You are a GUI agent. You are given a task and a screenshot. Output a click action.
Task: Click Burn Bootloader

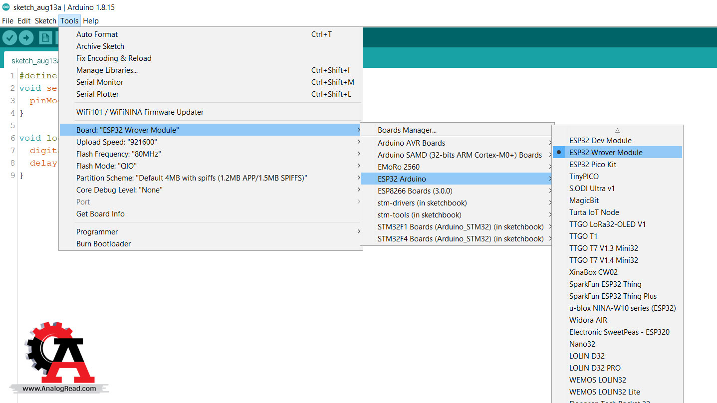pos(211,244)
